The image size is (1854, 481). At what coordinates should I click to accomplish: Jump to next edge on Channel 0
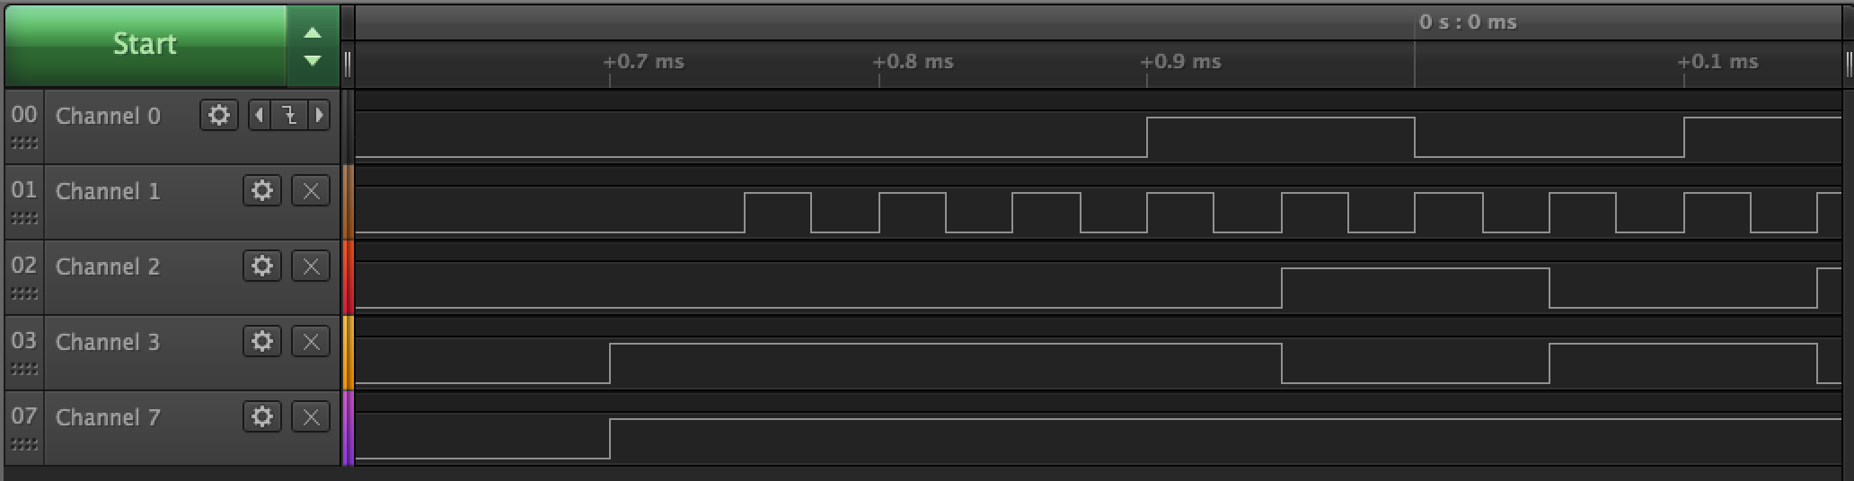point(319,115)
